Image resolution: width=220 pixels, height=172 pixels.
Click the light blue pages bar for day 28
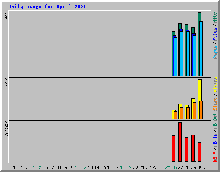click(x=188, y=54)
